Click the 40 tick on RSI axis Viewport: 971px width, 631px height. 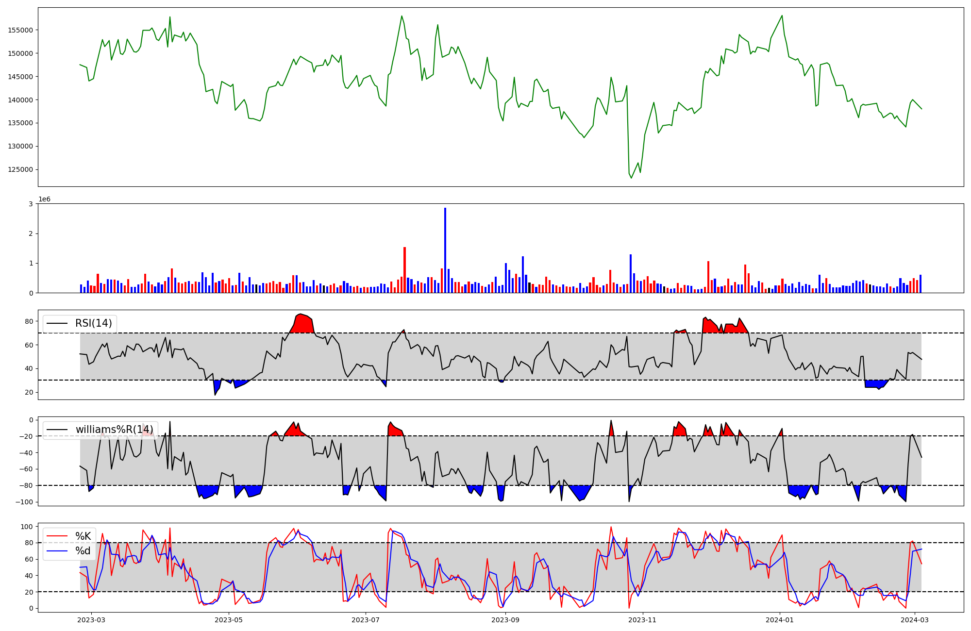click(x=29, y=368)
